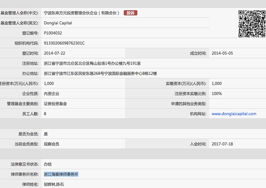Viewport: 266px width, 188px height.
Task: Click the 证券投资基金 fund category value
Action: (55, 104)
